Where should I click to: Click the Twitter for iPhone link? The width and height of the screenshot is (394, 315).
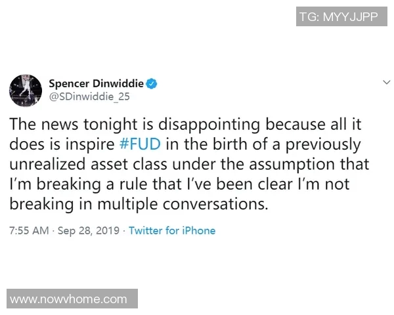tap(172, 230)
